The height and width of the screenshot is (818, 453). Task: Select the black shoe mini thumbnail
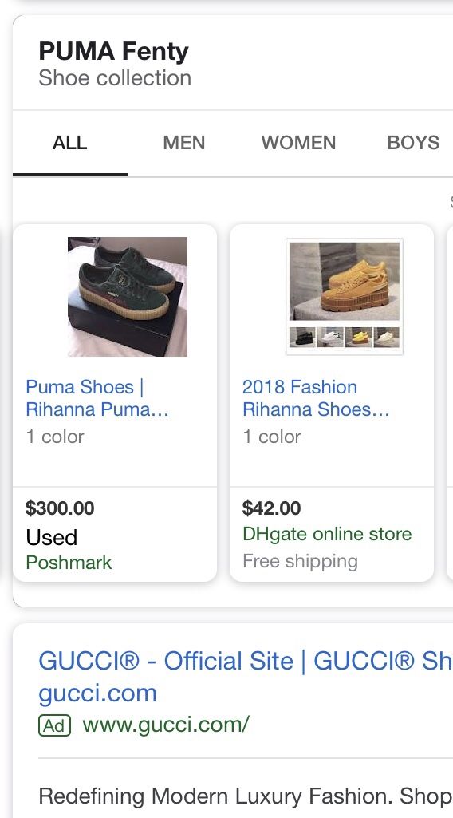click(x=303, y=337)
